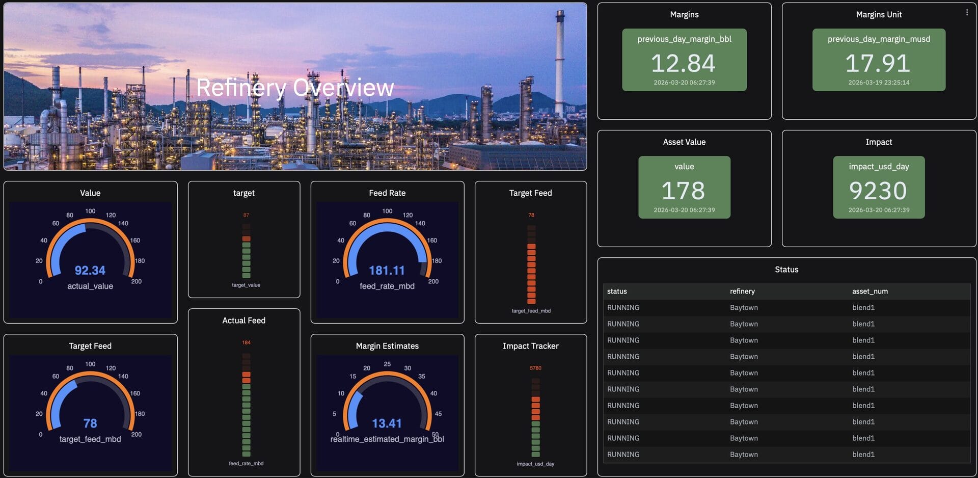
Task: Open the Margins panel title menu
Action: 684,15
